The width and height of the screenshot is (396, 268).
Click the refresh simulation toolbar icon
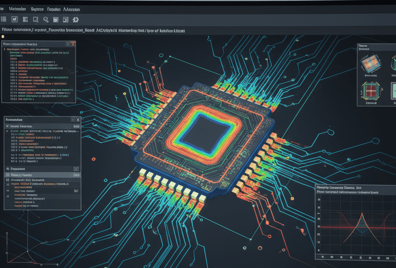pos(76,19)
